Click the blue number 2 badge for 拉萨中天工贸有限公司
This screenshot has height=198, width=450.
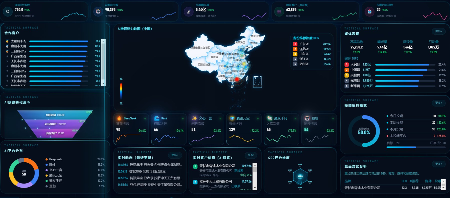pyautogui.click(x=195, y=182)
